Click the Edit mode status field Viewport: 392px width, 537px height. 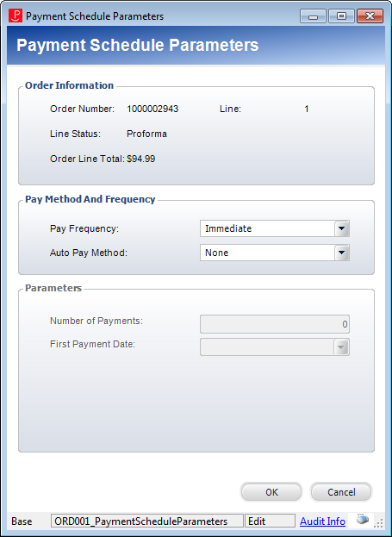tap(270, 521)
